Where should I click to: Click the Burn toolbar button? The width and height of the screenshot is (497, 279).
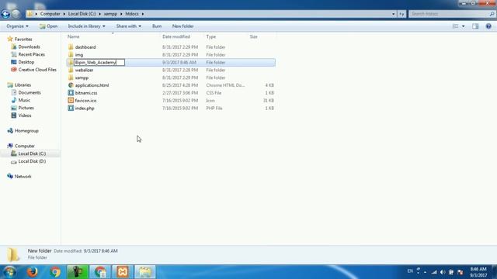pos(157,26)
